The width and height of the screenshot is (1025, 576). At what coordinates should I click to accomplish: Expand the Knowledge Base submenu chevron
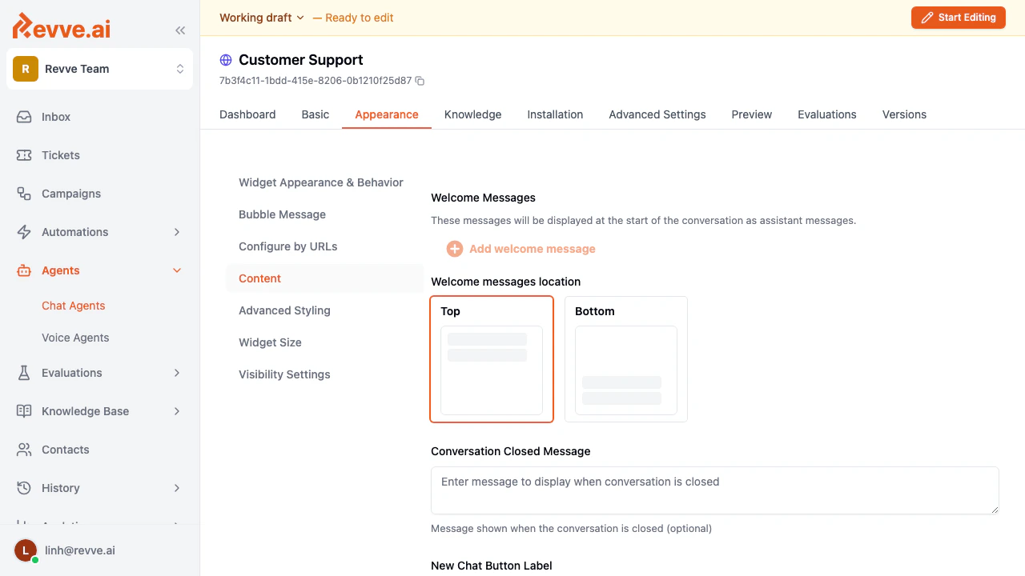click(177, 411)
